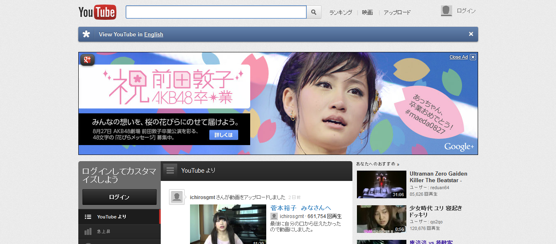The height and width of the screenshot is (244, 556).
Task: Open the 少女時代 ユリ 寝起きドッキリ title
Action: (436, 211)
